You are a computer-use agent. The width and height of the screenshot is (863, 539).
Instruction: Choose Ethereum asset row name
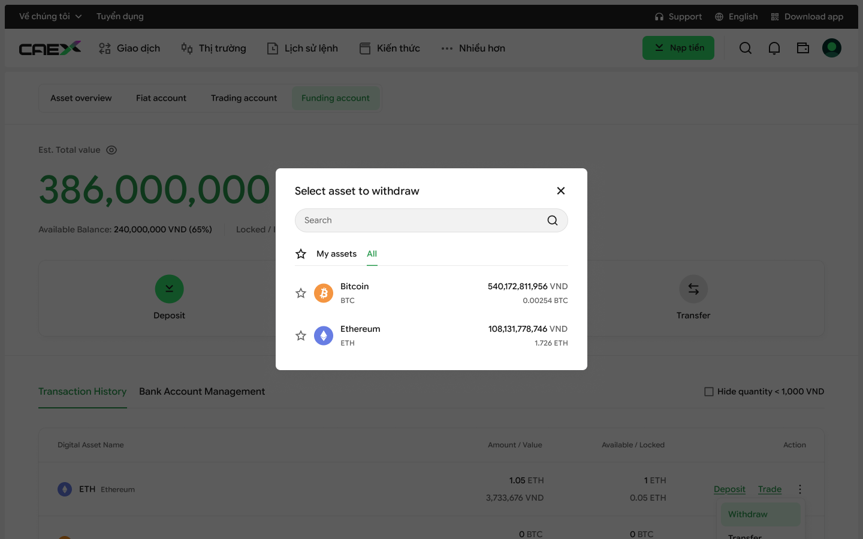[x=360, y=329]
